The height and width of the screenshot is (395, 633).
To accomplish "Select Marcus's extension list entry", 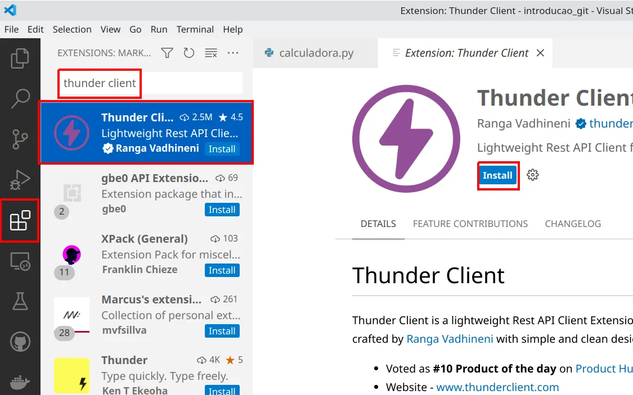I will (x=146, y=315).
